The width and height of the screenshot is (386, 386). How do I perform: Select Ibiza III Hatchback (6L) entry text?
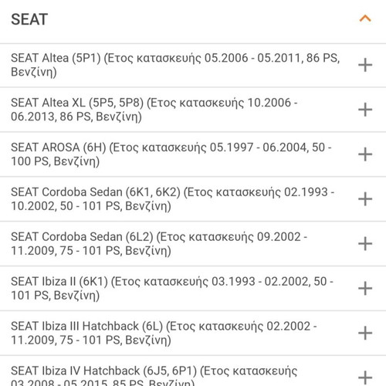(164, 333)
